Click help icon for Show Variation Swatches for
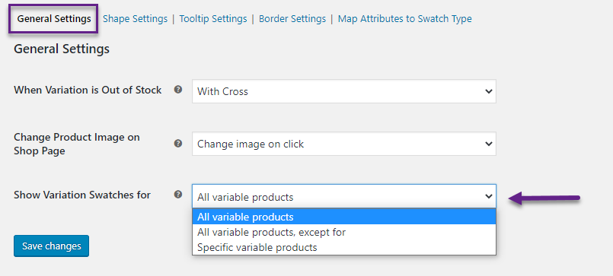This screenshot has width=613, height=276. click(x=178, y=195)
